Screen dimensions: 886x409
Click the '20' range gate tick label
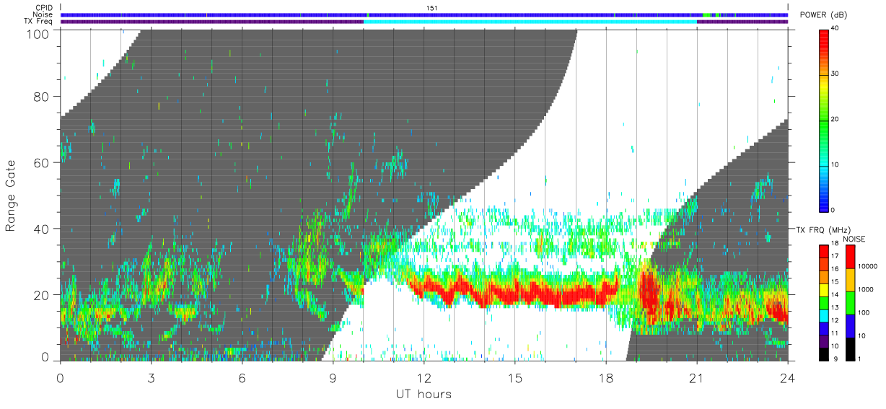pos(42,295)
